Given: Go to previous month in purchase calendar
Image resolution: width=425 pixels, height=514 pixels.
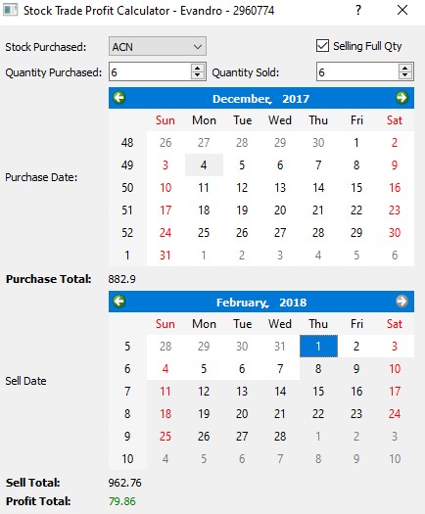Looking at the screenshot, I should point(119,98).
